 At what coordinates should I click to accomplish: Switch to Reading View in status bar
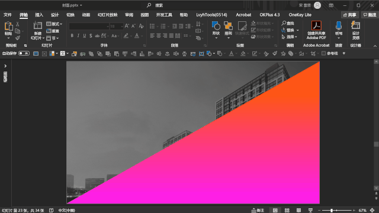tap(298, 211)
